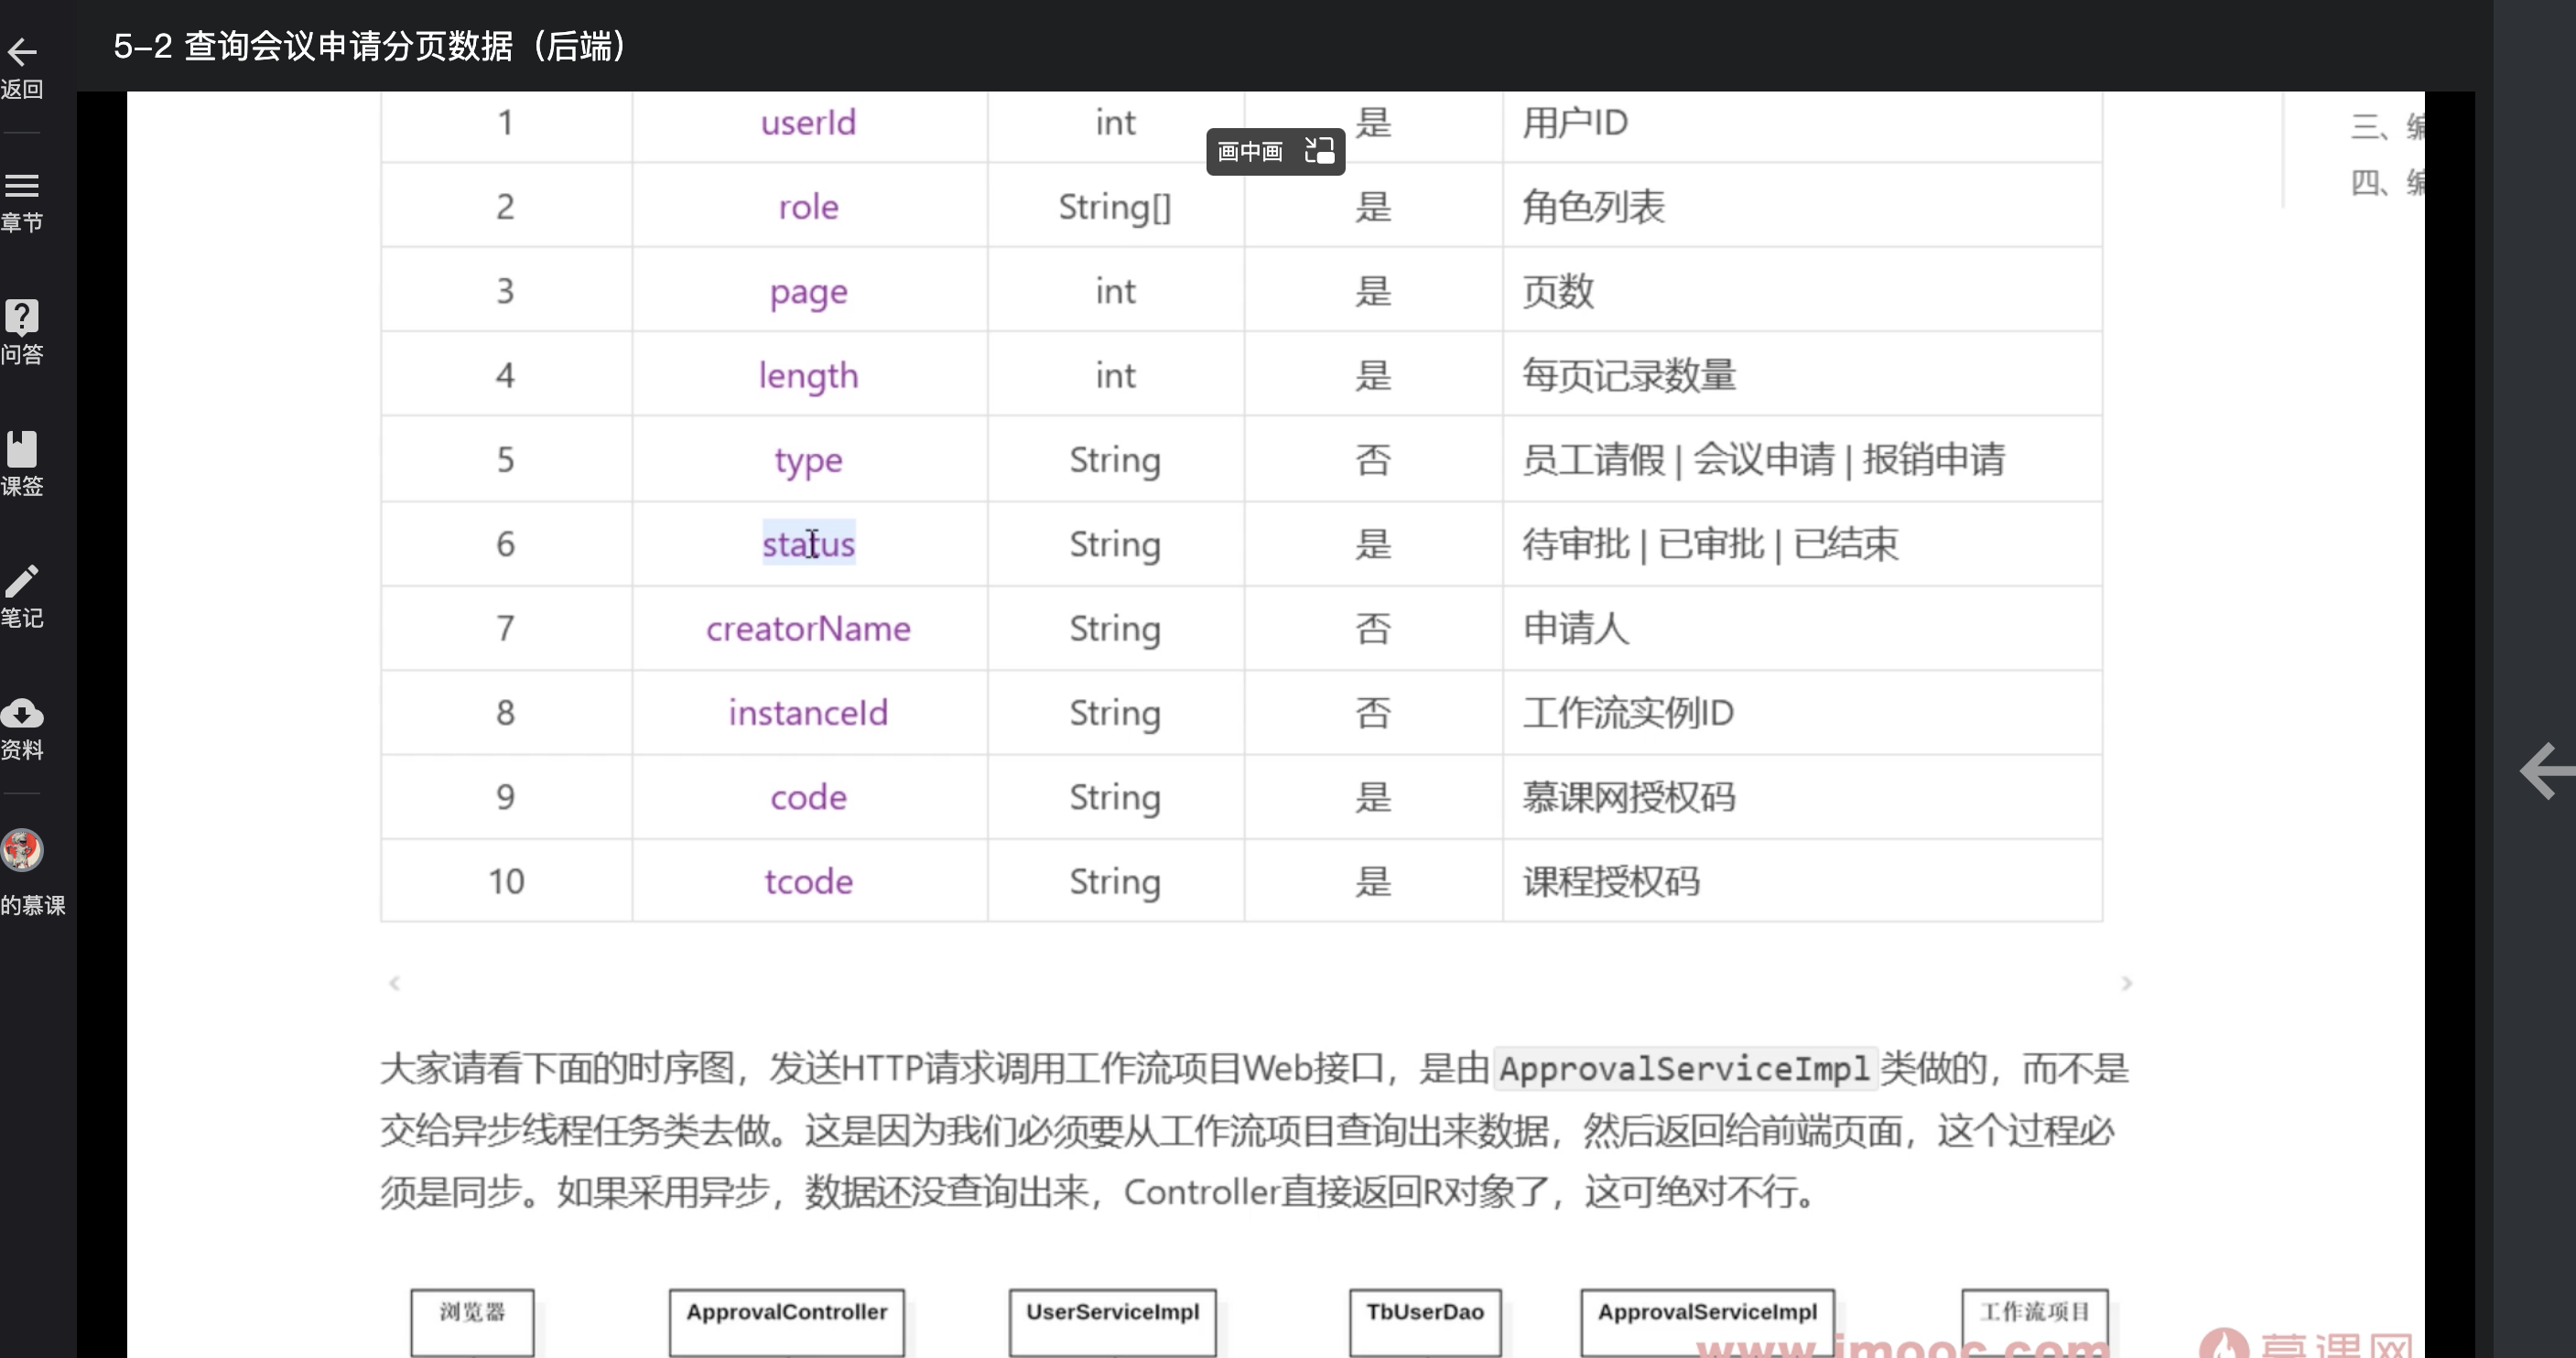Click the 我的慕课 label
The height and width of the screenshot is (1358, 2576).
32,905
